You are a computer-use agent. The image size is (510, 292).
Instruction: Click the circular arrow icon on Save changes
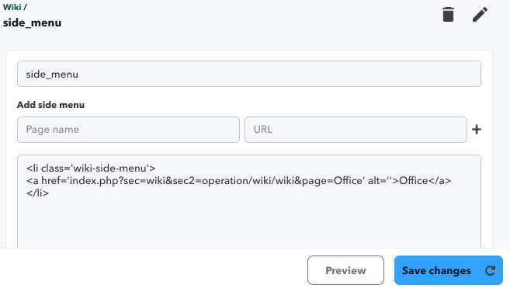click(x=490, y=270)
